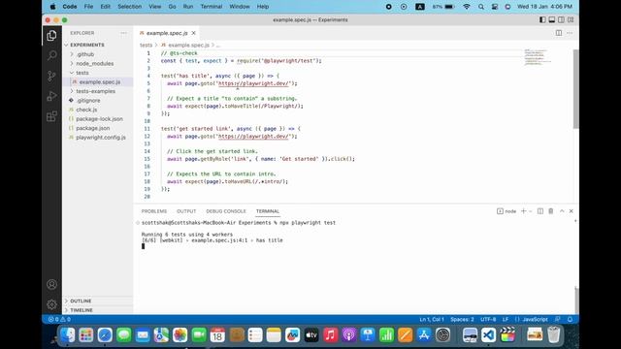Screen dimensions: 621x349
Task: Change encoding via UTF-8 status item
Action: tap(488, 319)
